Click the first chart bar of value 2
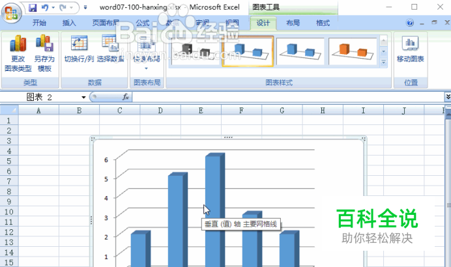The height and width of the screenshot is (267, 451). click(x=140, y=249)
